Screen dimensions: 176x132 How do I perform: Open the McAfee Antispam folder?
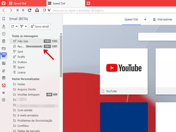(x=34, y=94)
